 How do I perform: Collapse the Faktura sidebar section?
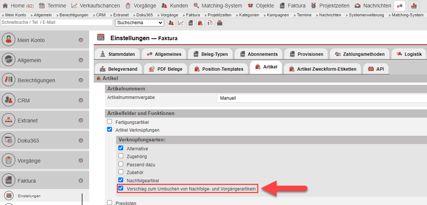[81, 181]
